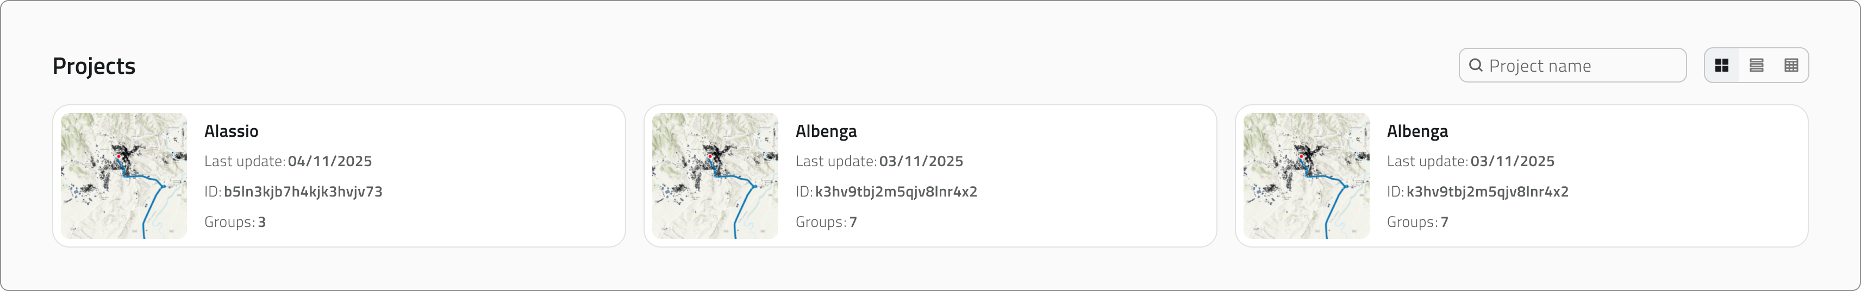Click the Projects page heading
Screen dimensions: 1861x291
(94, 66)
